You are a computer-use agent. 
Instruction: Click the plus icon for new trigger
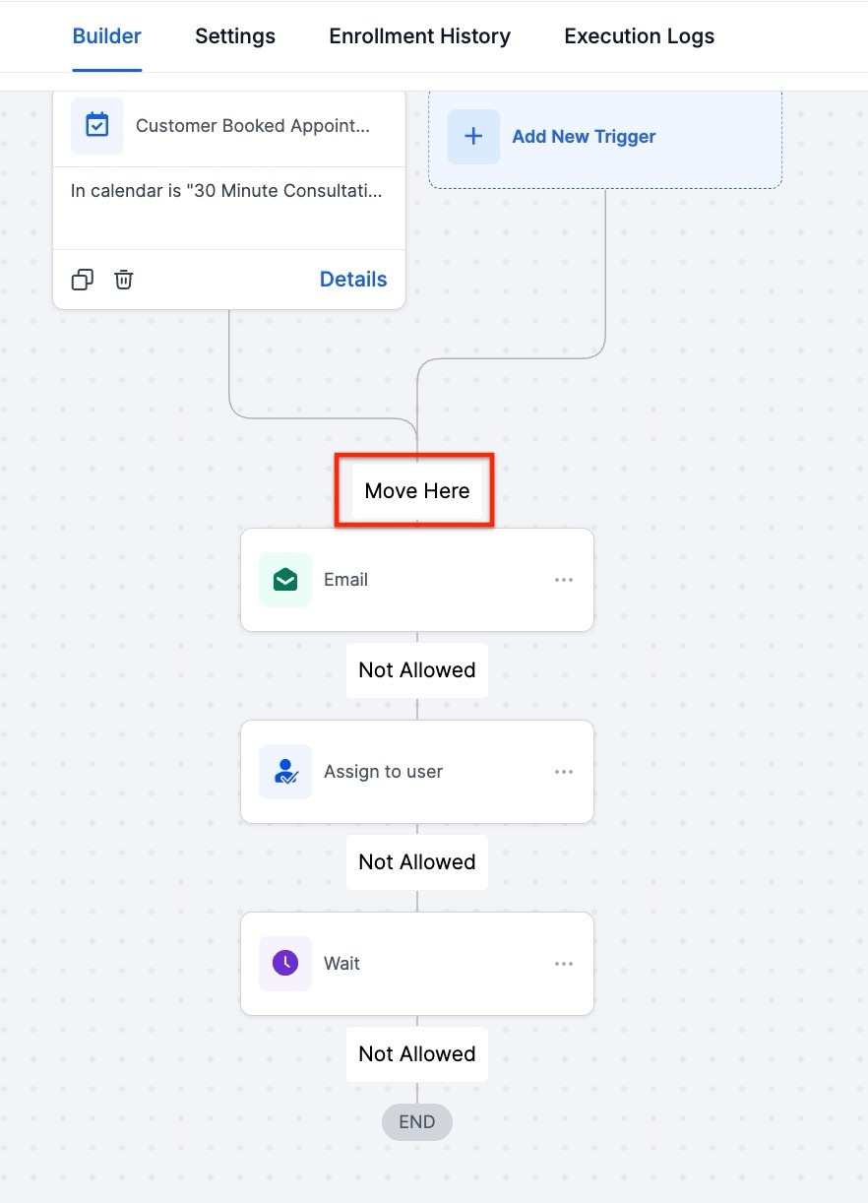point(473,137)
